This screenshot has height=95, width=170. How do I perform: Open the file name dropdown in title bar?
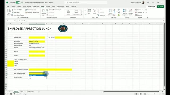click(x=53, y=2)
